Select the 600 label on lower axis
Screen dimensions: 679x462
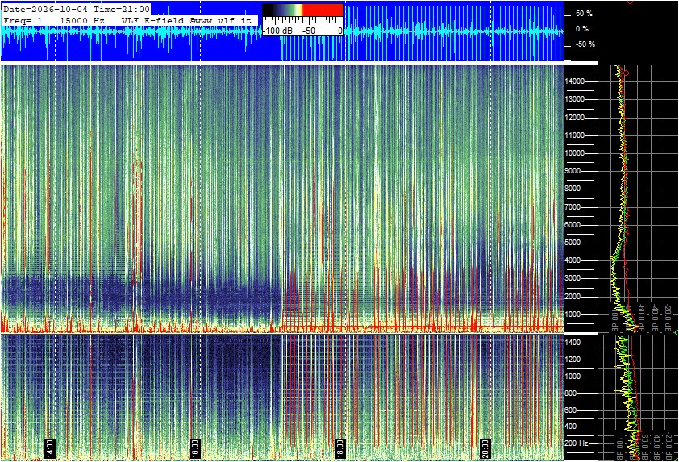(571, 410)
